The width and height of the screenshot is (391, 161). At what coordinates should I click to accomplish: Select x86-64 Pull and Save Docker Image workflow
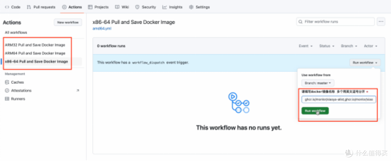point(37,61)
